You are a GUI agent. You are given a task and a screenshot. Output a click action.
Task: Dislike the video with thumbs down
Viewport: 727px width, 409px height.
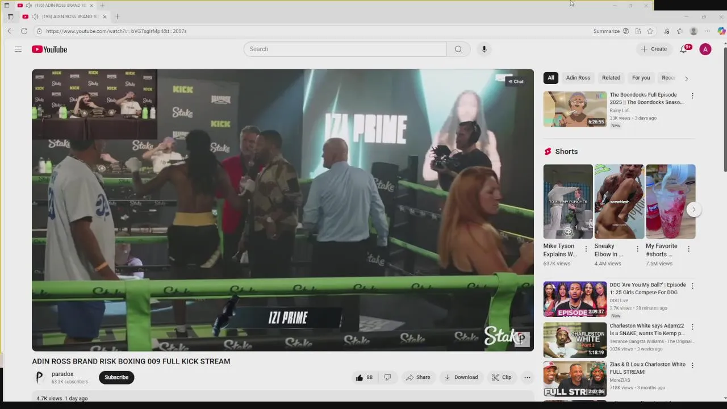tap(387, 377)
